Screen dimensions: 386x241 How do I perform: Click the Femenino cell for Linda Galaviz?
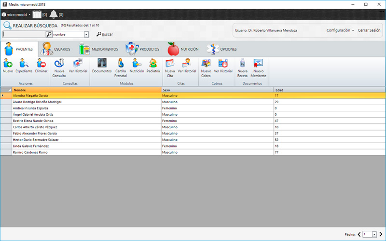pyautogui.click(x=218, y=146)
